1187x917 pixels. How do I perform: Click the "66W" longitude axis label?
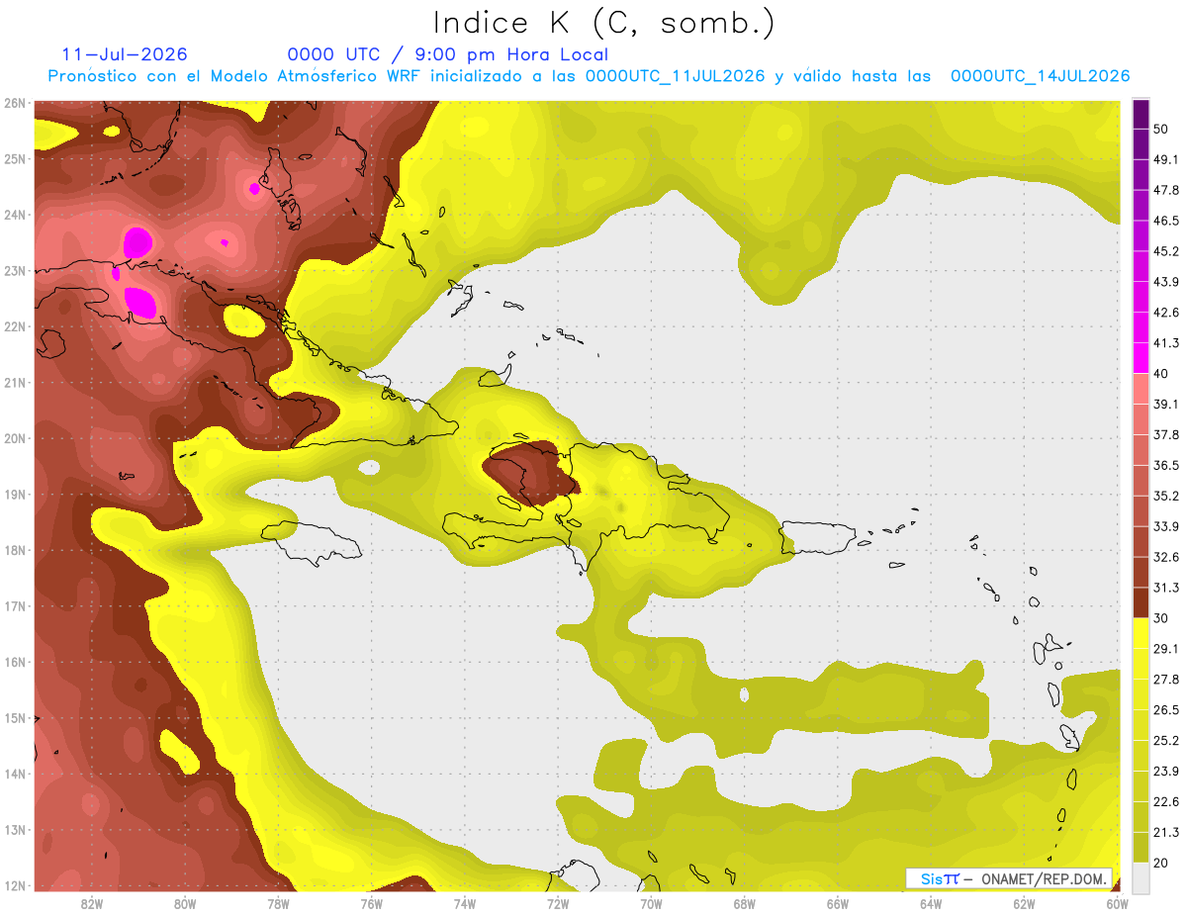coord(838,903)
